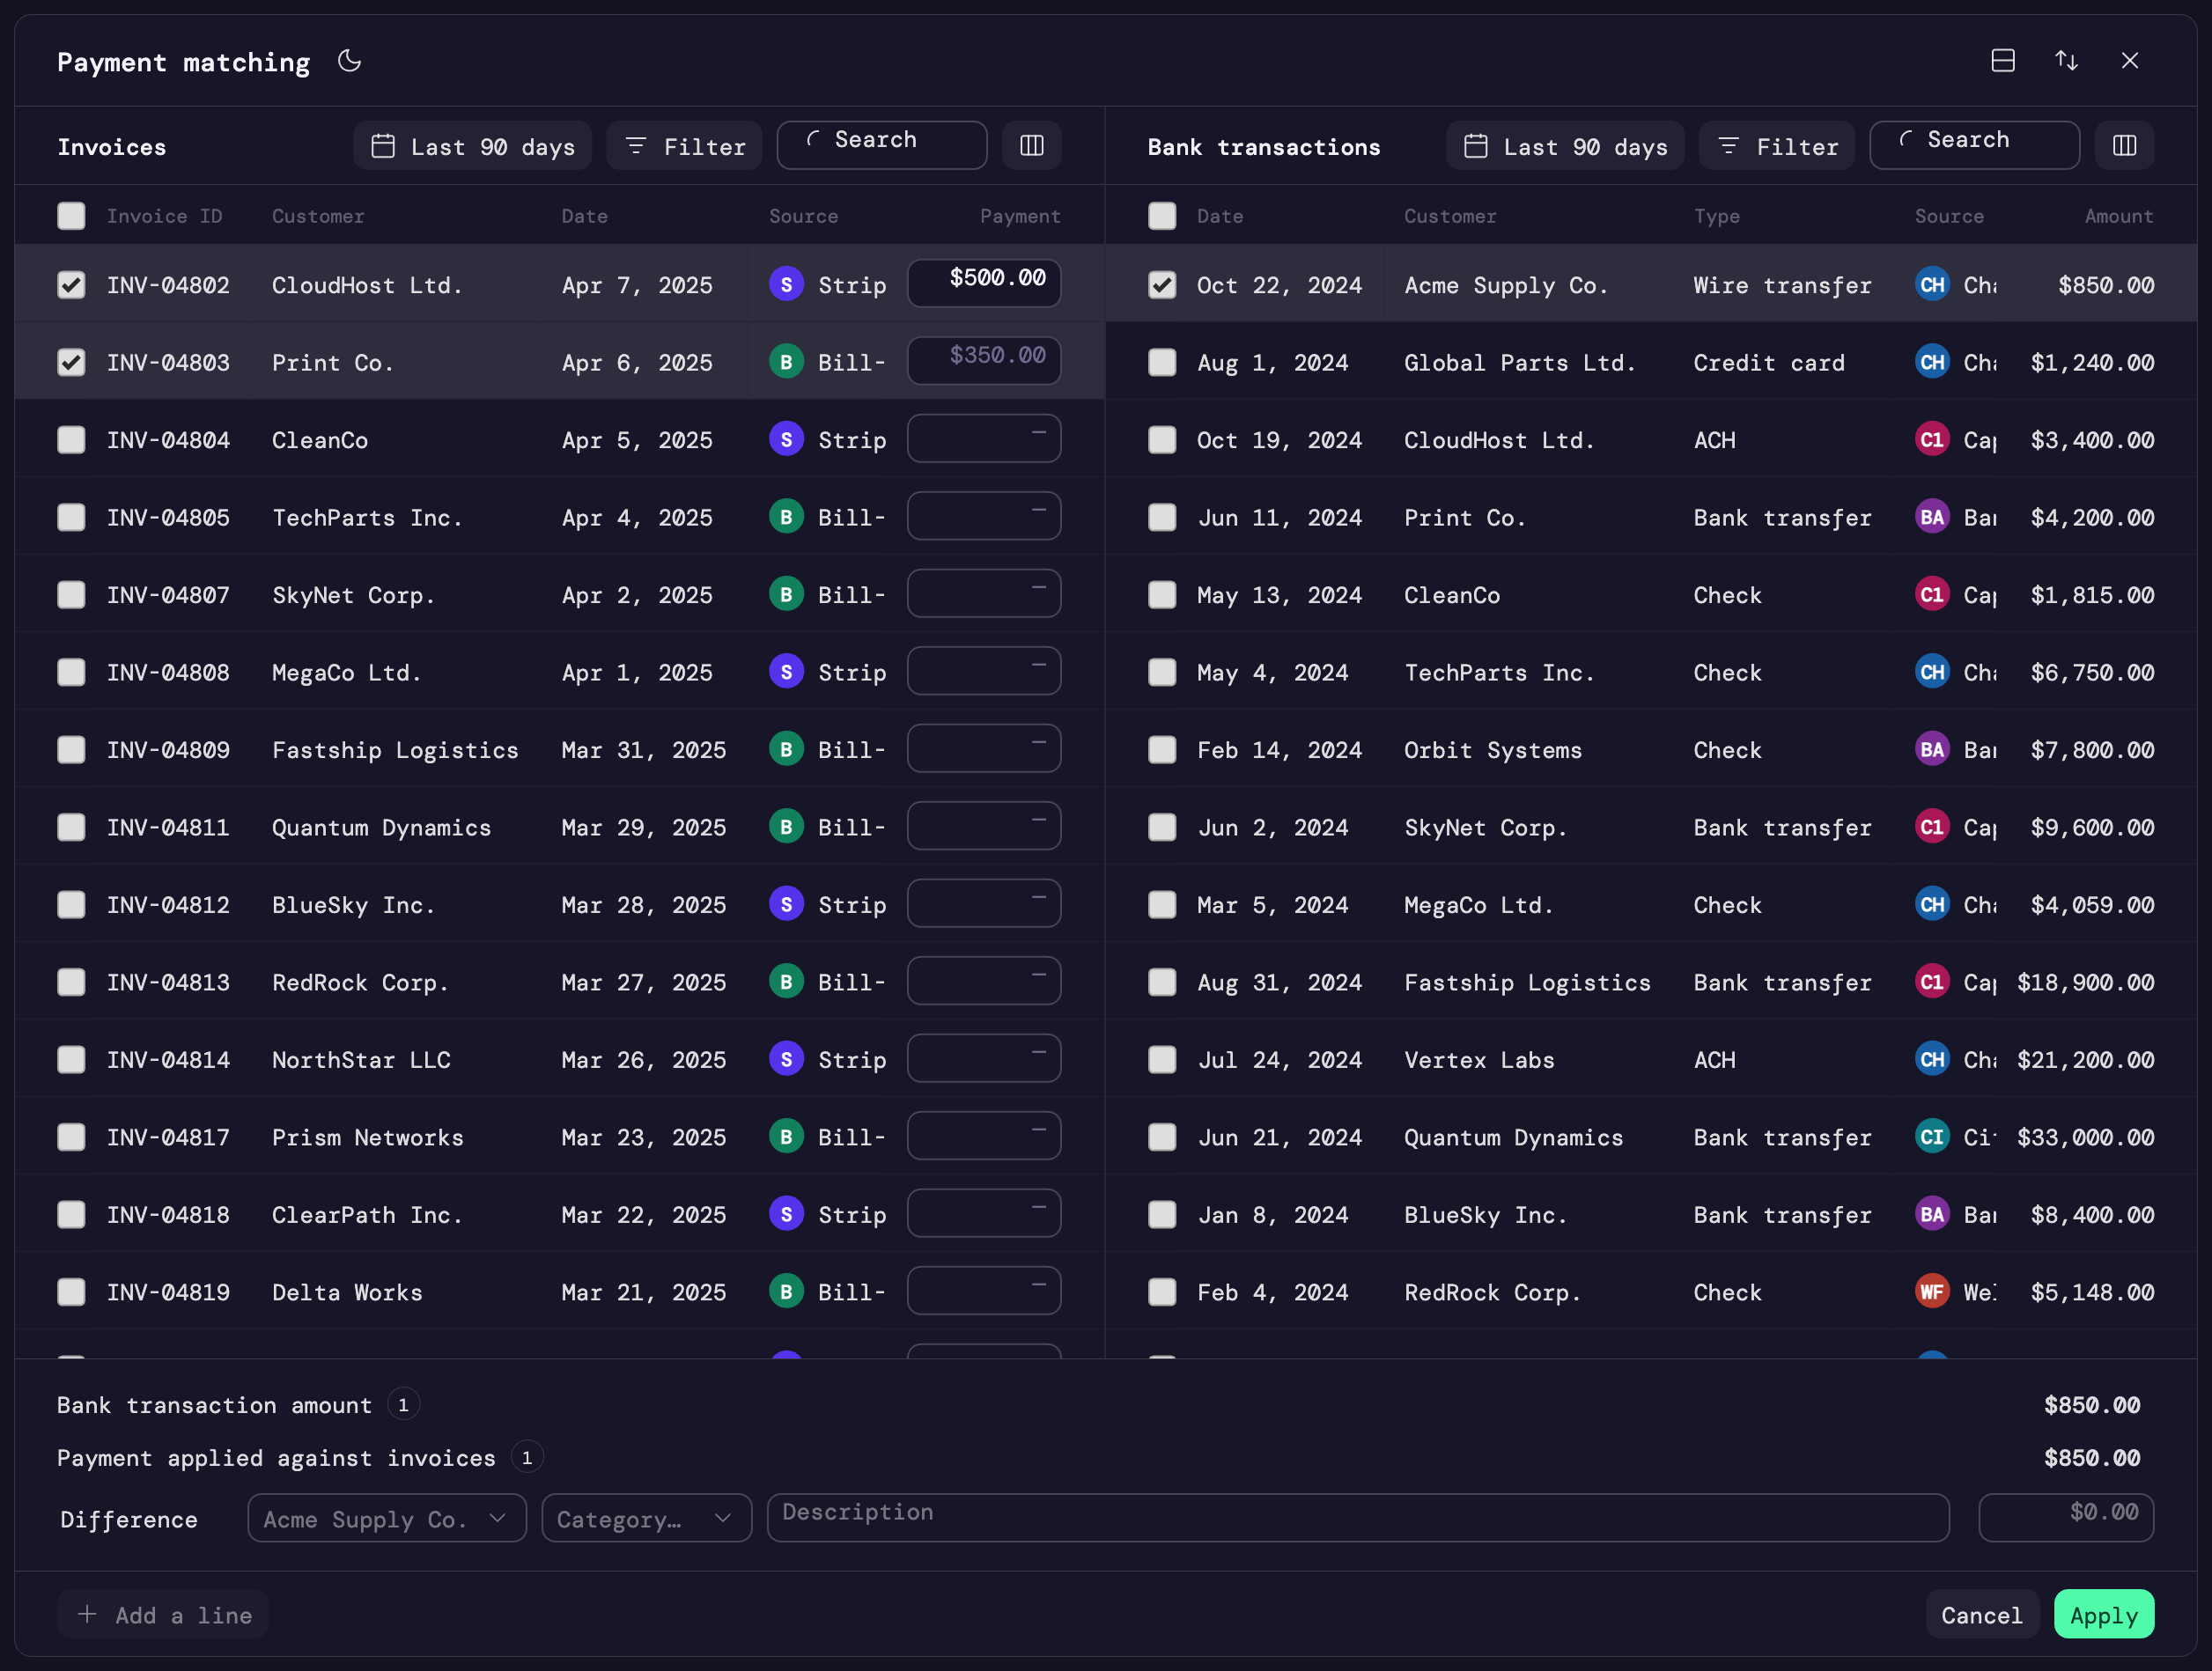
Task: Edit the $350.00 payment for INV-04803
Action: [984, 361]
